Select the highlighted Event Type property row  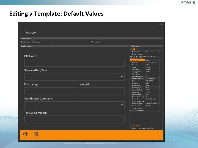[x=145, y=60]
